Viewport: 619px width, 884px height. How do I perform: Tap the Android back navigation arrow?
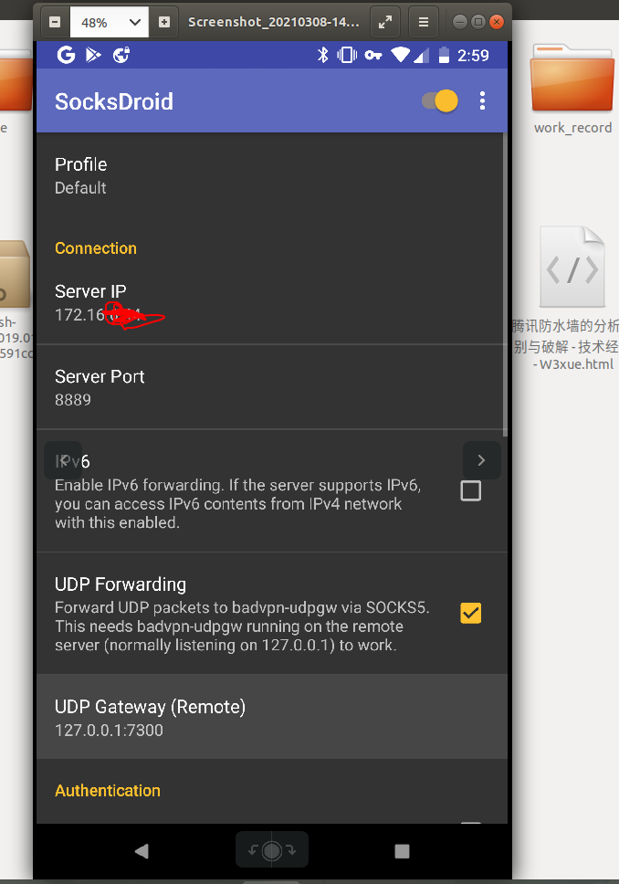click(x=142, y=850)
